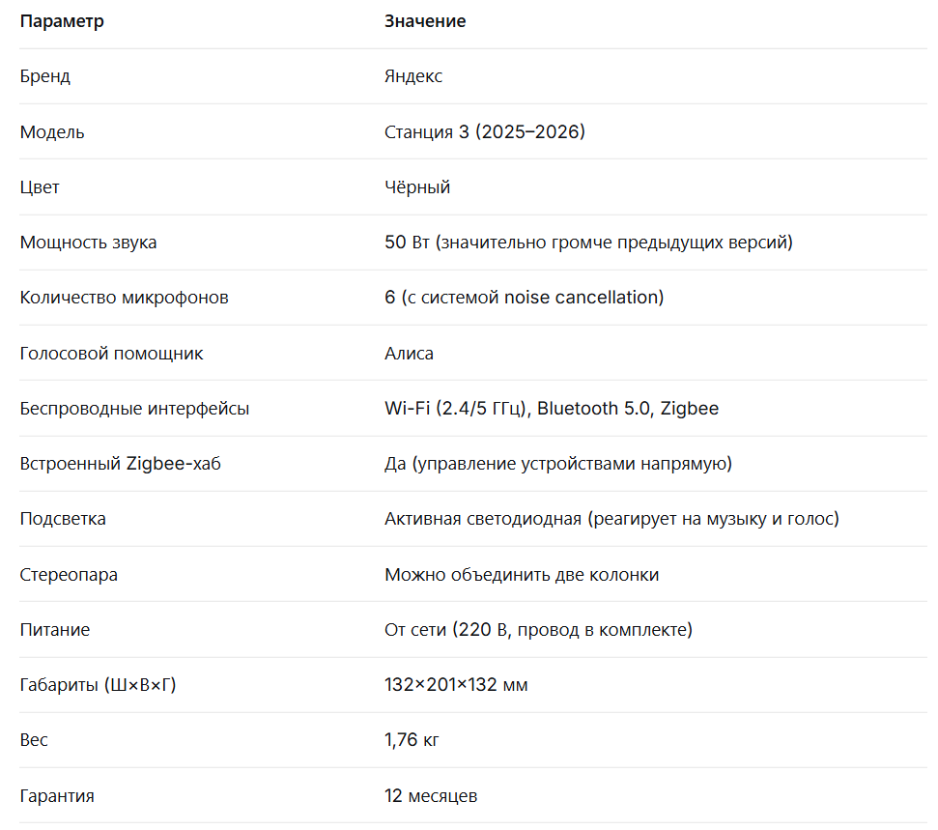Select the 'Питание' row label
The image size is (938, 830).
(x=54, y=630)
